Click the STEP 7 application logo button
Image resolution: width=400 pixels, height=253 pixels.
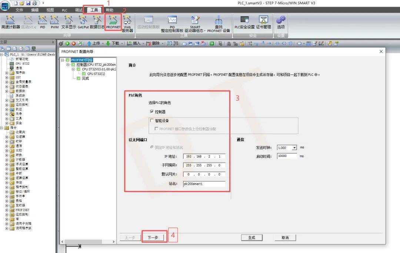pos(5,6)
